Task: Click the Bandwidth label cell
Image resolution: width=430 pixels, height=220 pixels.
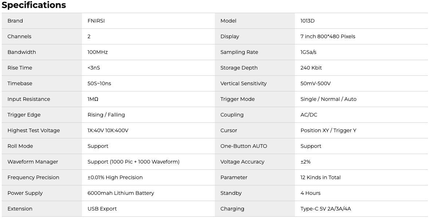Action: tap(22, 52)
